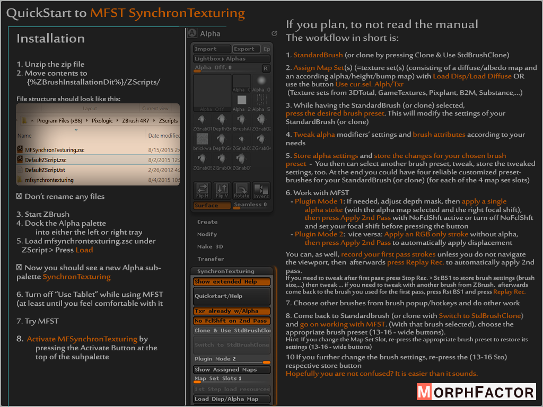This screenshot has height=407, width=543.
Task: Click the mfsynchrontexturing folder icon
Action: click(20, 180)
